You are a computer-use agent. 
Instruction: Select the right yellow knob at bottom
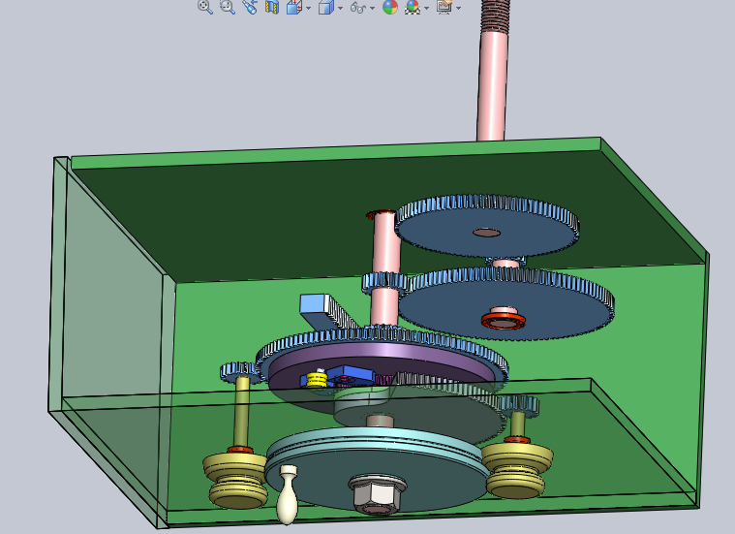[x=517, y=471]
